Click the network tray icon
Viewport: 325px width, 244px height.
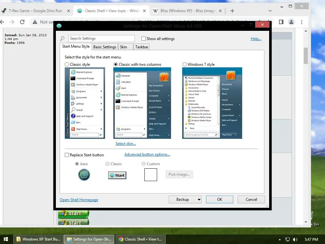point(288,240)
